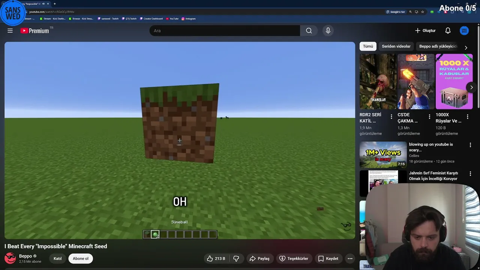480x270 pixels.
Task: Close the current YouTube tab
Action: tap(48, 4)
